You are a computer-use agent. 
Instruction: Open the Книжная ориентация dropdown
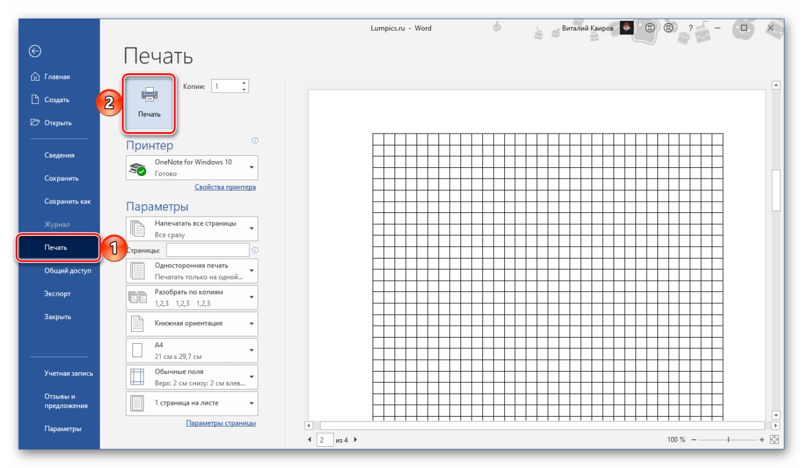click(192, 323)
